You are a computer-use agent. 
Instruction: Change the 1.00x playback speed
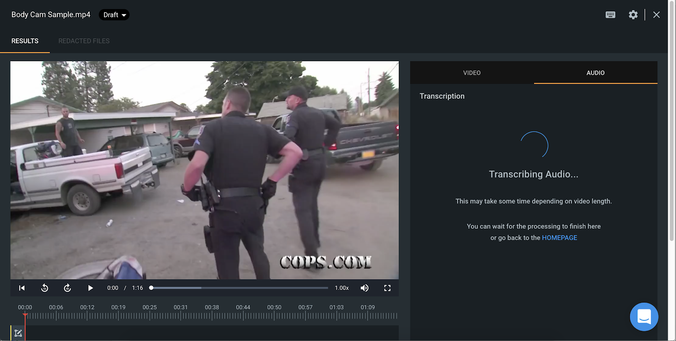click(x=342, y=288)
